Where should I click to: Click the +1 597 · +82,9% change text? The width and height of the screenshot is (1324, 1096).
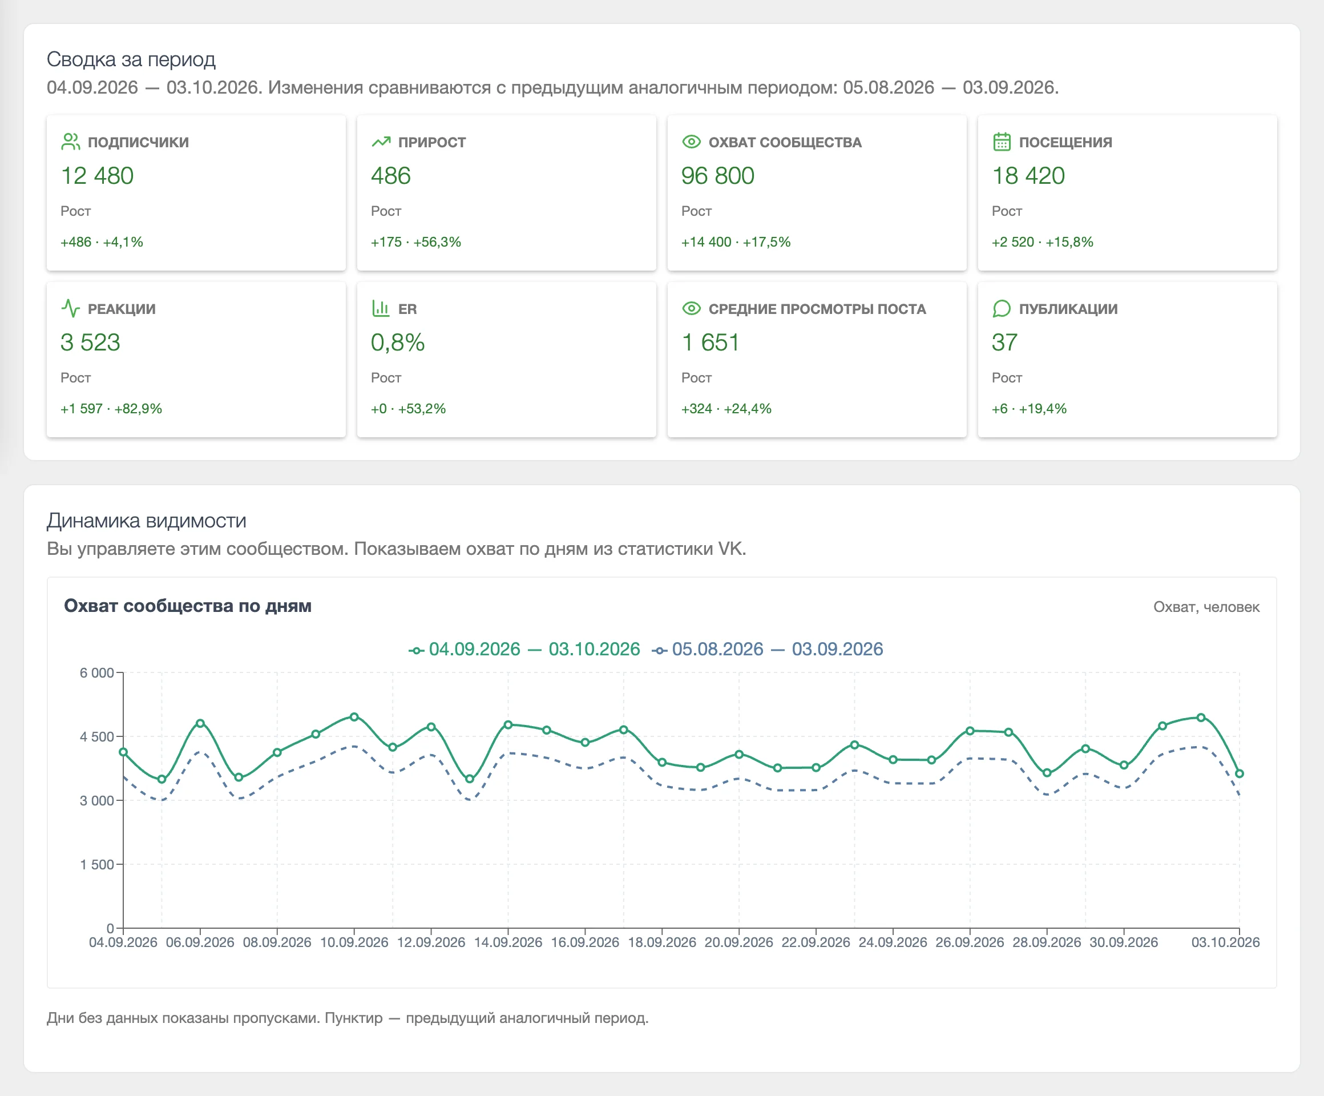(112, 409)
